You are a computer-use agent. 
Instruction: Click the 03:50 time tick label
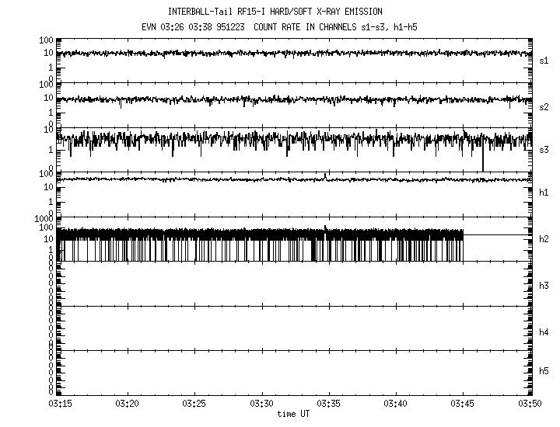point(530,404)
